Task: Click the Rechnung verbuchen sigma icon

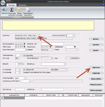Action: coord(12,12)
